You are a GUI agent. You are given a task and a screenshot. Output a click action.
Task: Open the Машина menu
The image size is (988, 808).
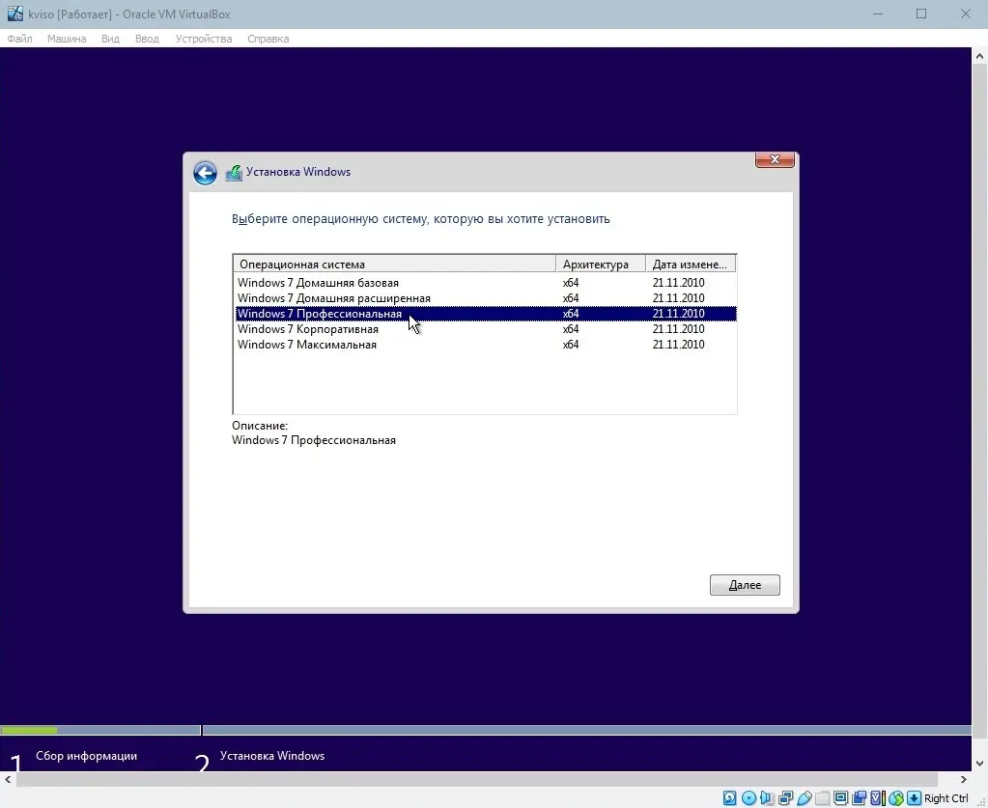(x=66, y=39)
